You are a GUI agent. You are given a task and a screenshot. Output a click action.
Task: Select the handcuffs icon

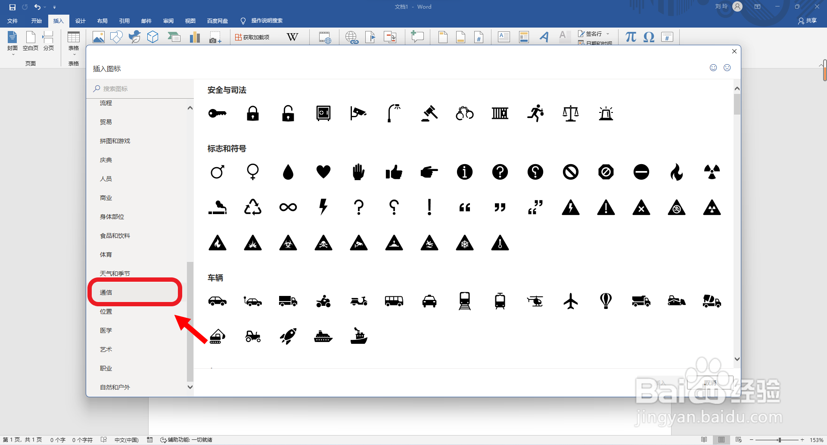coord(465,113)
